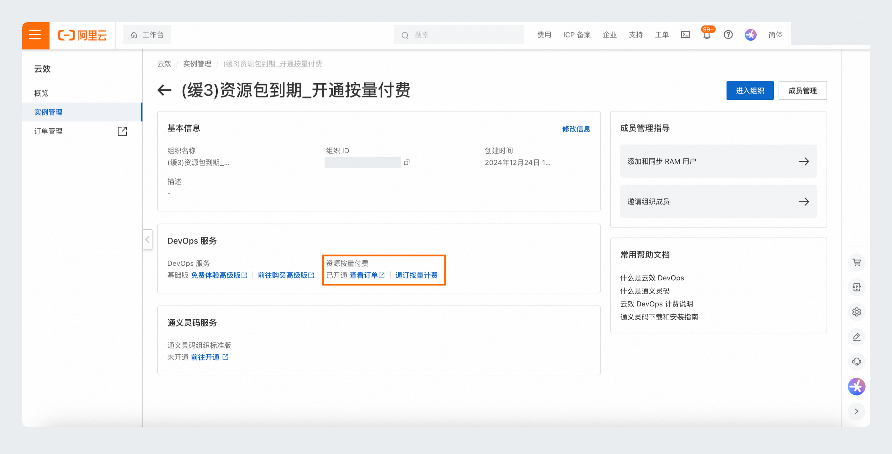Screen dimensions: 892x454
Task: Open 添加和同步 RAM 用户 guide card
Action: coord(718,161)
